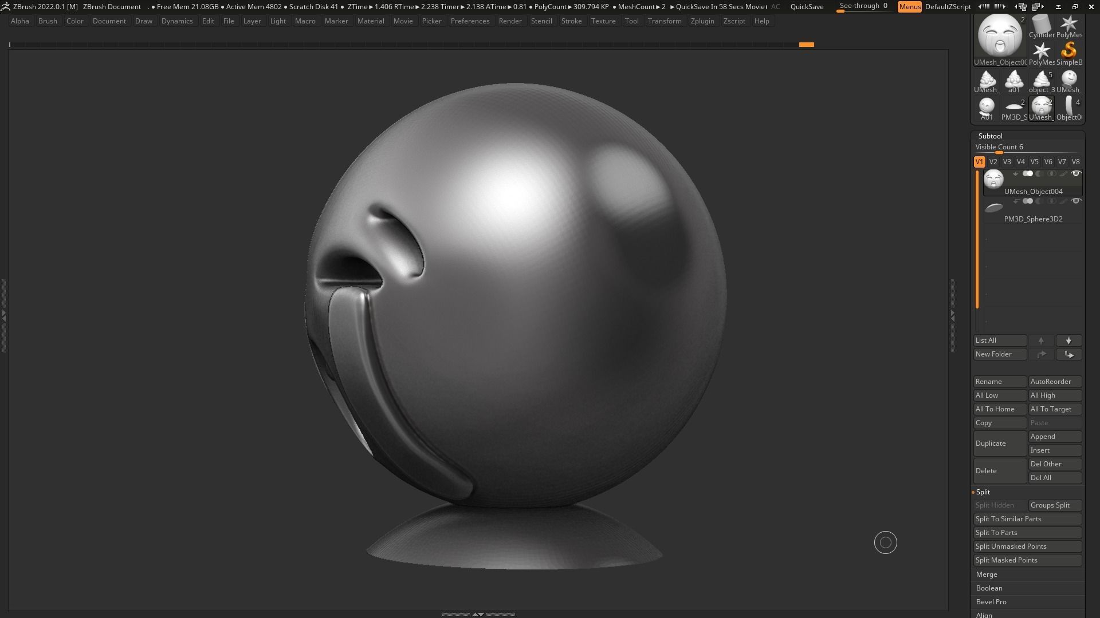This screenshot has height=618, width=1100.
Task: Pick the a01 tool thumbnail
Action: click(1013, 81)
